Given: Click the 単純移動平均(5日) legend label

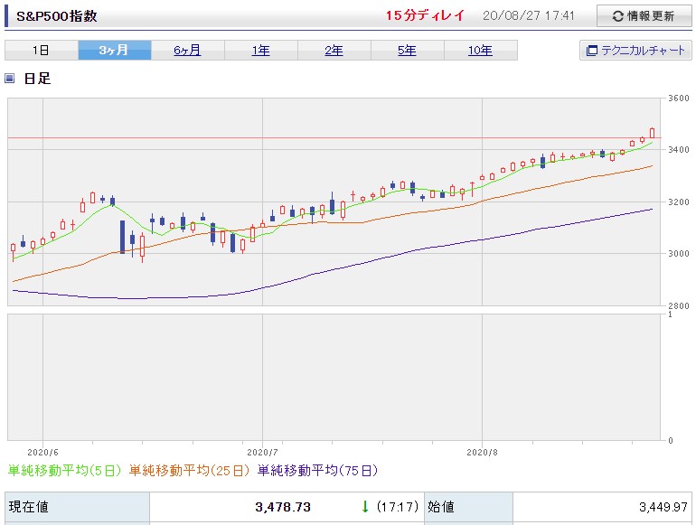Looking at the screenshot, I should point(64,471).
